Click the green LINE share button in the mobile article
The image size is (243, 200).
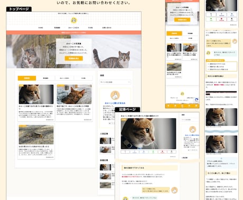[x=211, y=19]
